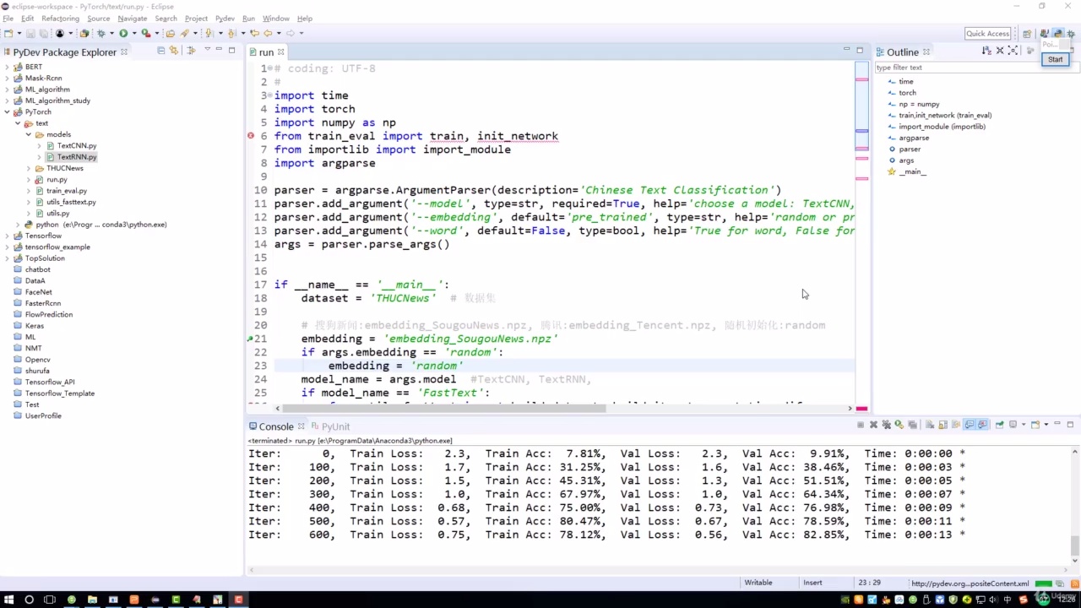Viewport: 1081px width, 608px height.
Task: Open the Open Perspective icon
Action: [1027, 34]
